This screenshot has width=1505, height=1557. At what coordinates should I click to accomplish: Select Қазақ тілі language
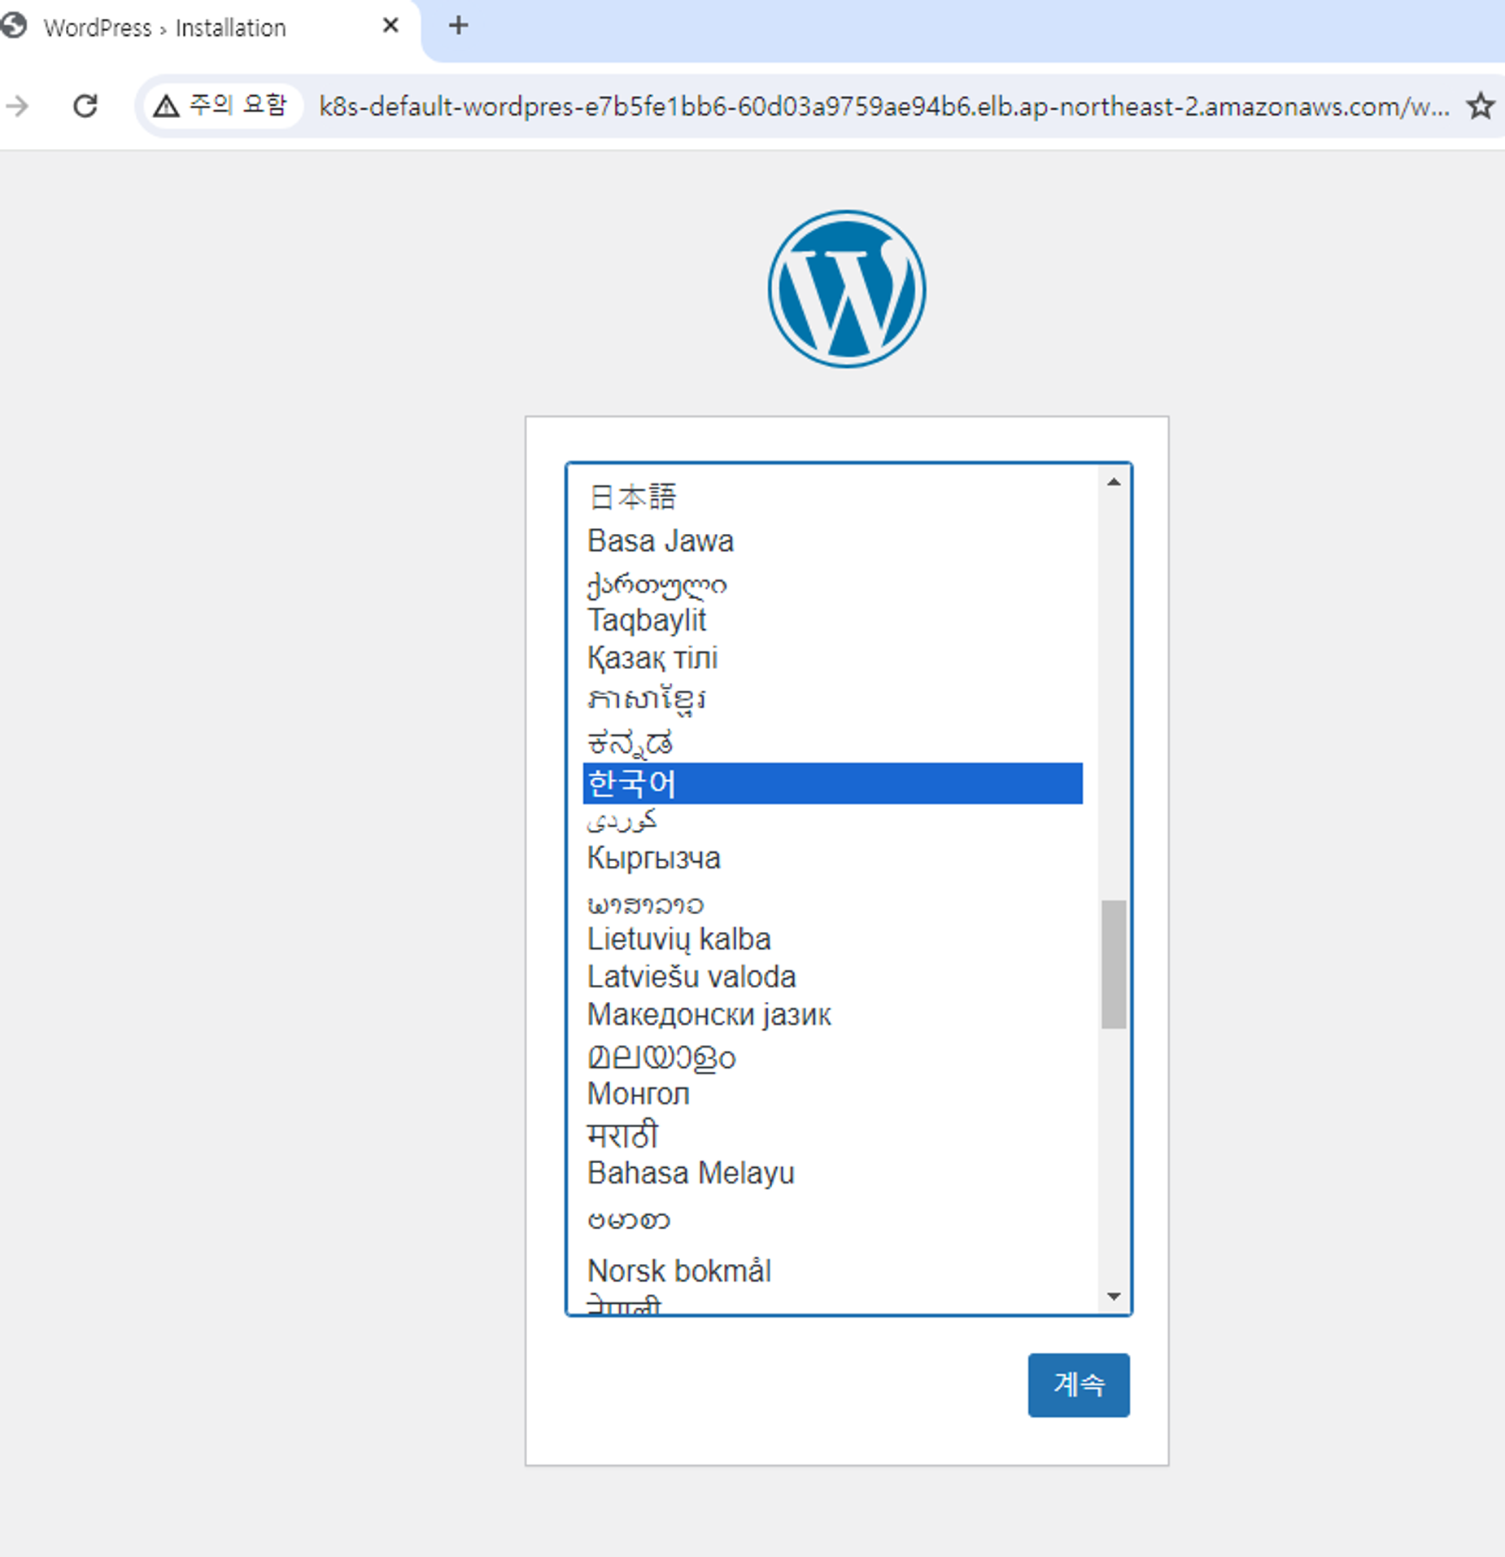pos(833,658)
